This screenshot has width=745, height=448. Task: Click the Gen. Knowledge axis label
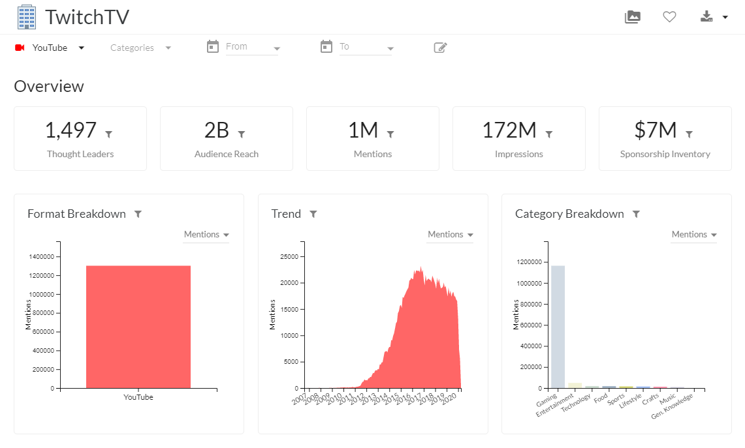673,406
